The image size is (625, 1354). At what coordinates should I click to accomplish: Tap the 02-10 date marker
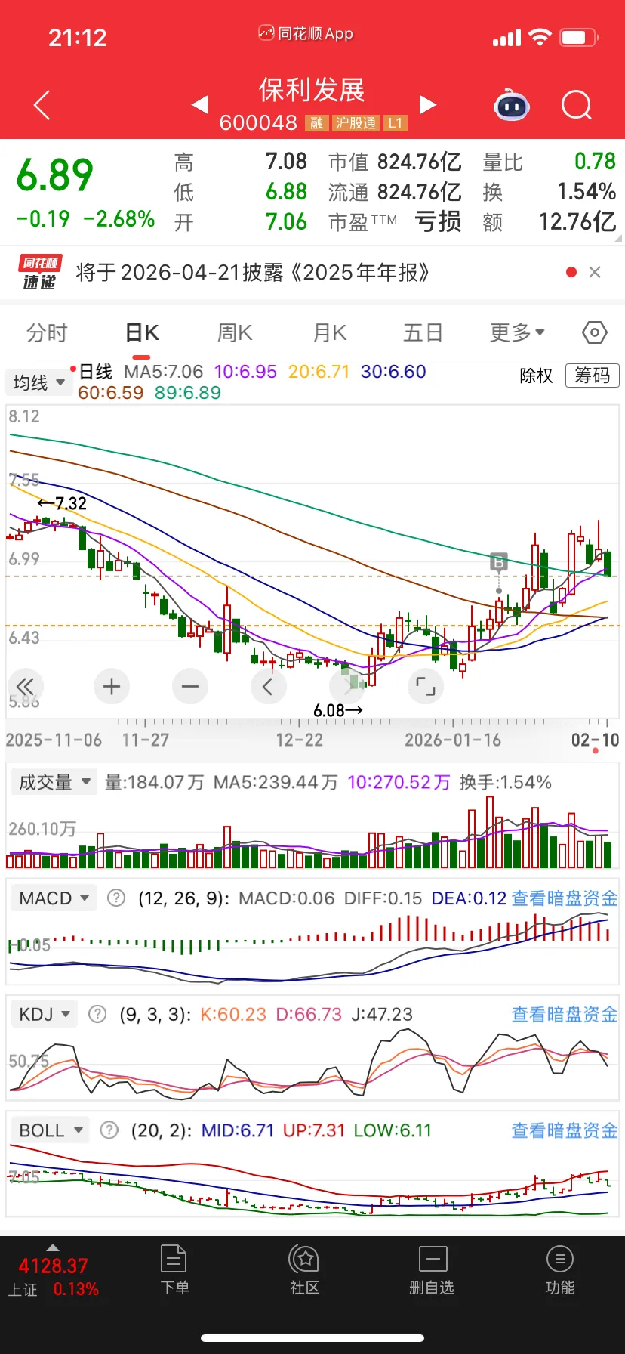tap(595, 740)
